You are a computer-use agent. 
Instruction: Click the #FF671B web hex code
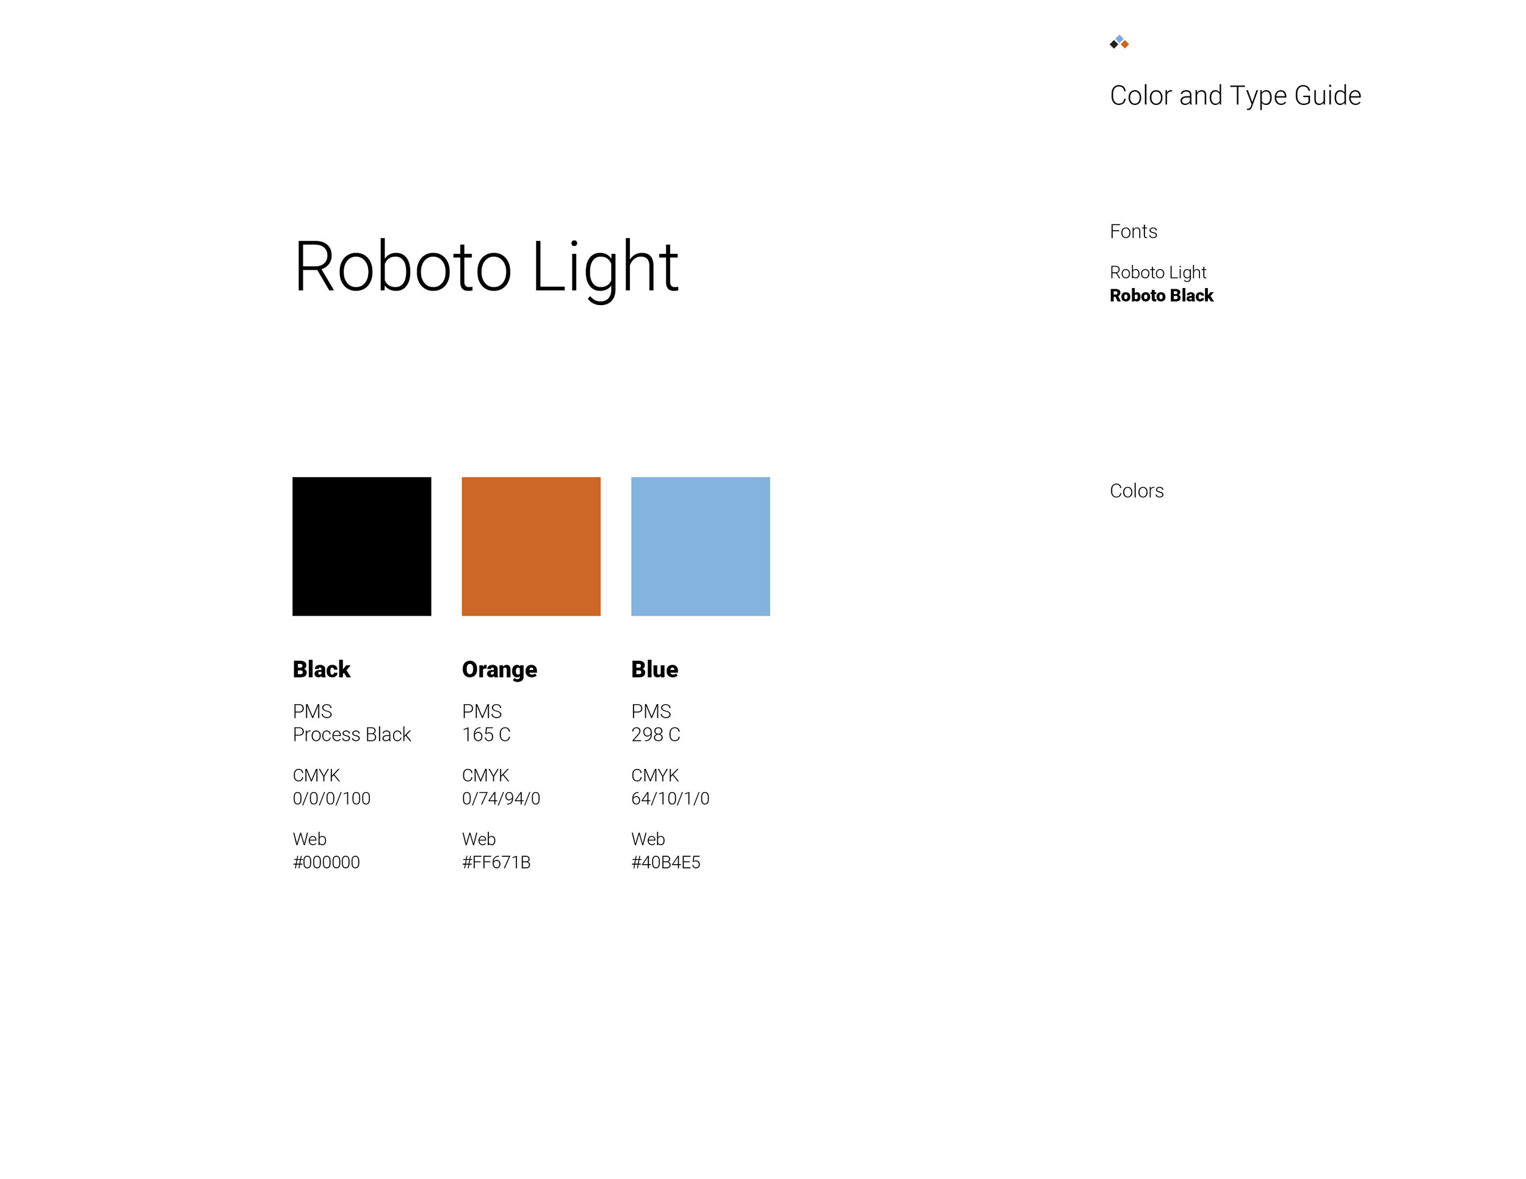pos(496,863)
